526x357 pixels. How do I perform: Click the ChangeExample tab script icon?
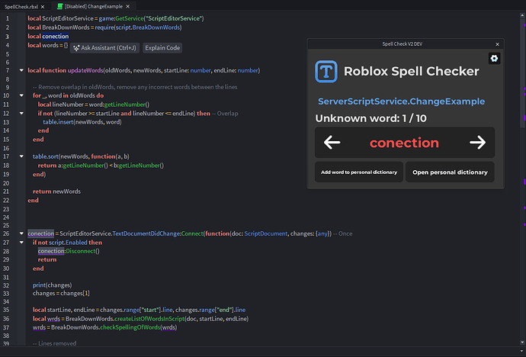59,6
